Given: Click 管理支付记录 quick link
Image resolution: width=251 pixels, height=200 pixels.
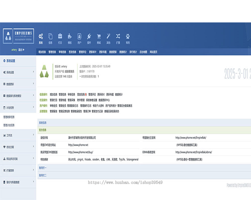Looking at the screenshot, I should (97, 111).
